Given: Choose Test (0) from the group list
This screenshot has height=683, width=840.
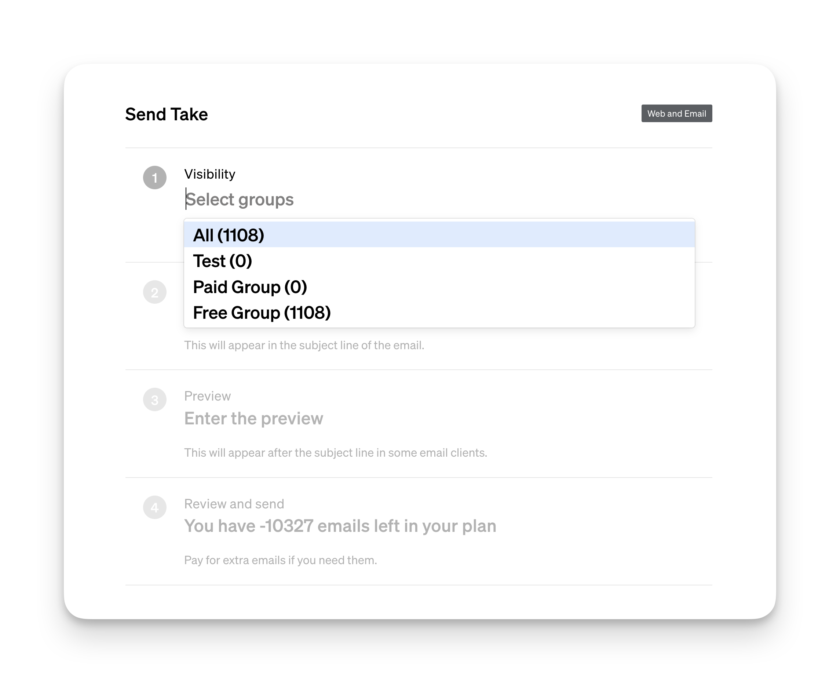Looking at the screenshot, I should tap(439, 261).
